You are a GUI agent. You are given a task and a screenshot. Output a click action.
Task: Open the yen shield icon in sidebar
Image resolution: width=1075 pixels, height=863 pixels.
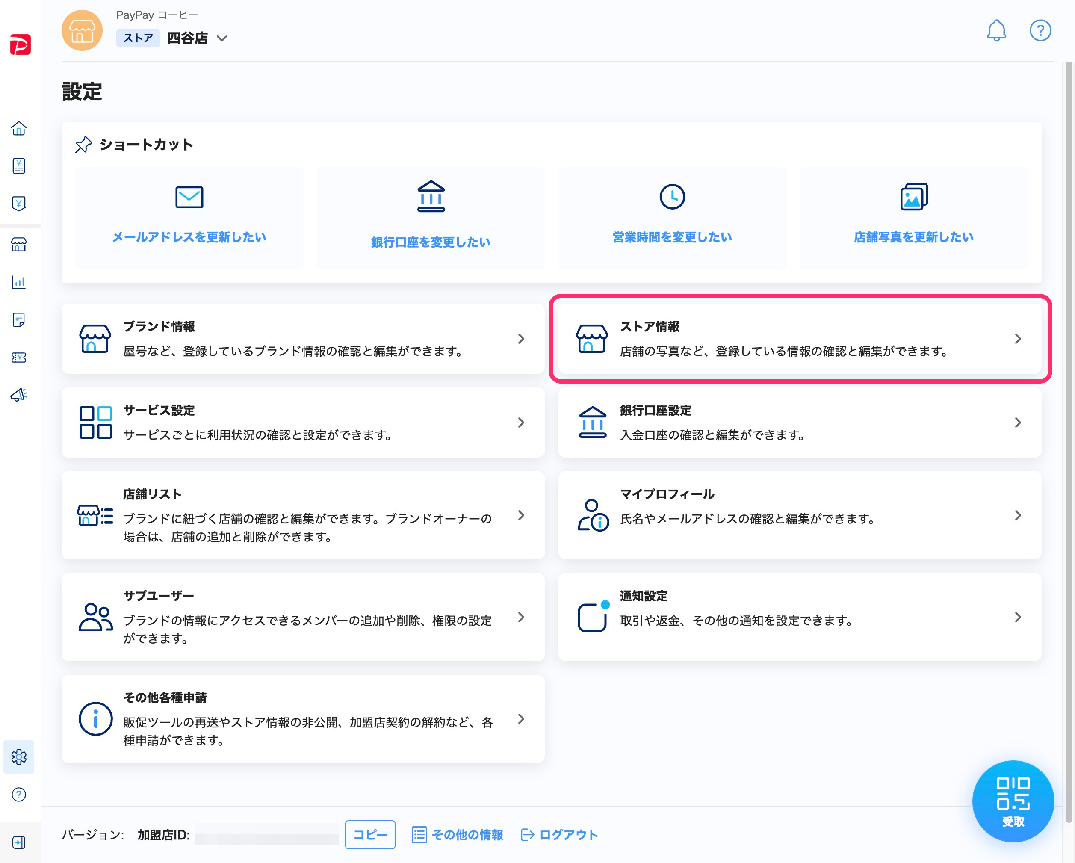pos(19,204)
